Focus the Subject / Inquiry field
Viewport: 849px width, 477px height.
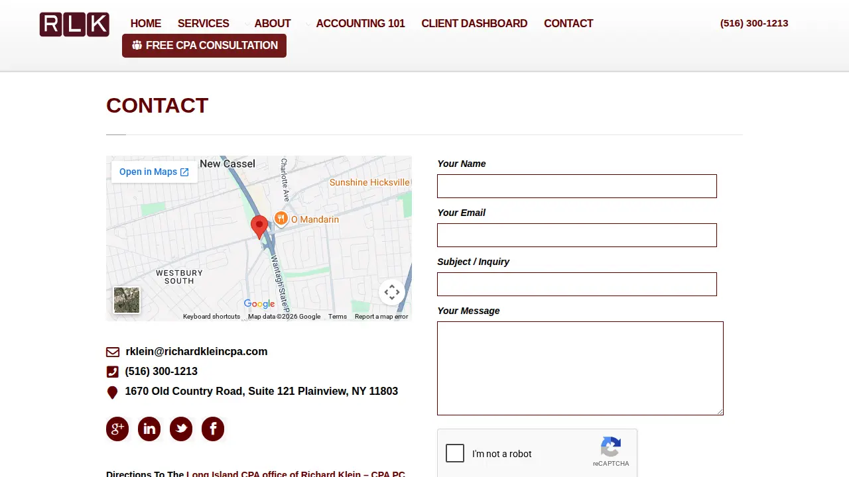pos(577,284)
